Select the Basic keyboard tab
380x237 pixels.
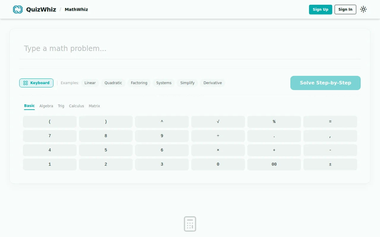(29, 106)
